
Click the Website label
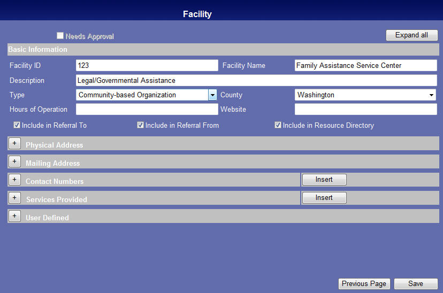pyautogui.click(x=233, y=109)
